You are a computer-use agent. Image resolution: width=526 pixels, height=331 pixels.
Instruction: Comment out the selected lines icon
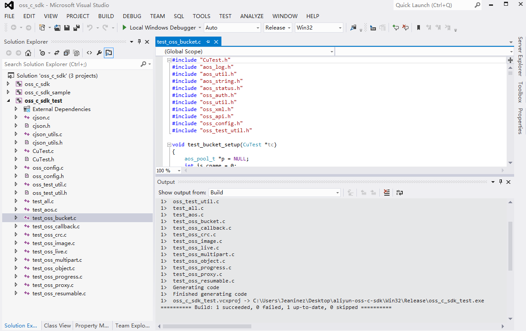(396, 28)
